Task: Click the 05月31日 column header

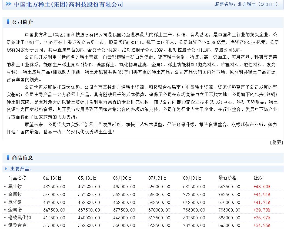Action: (x=87, y=178)
